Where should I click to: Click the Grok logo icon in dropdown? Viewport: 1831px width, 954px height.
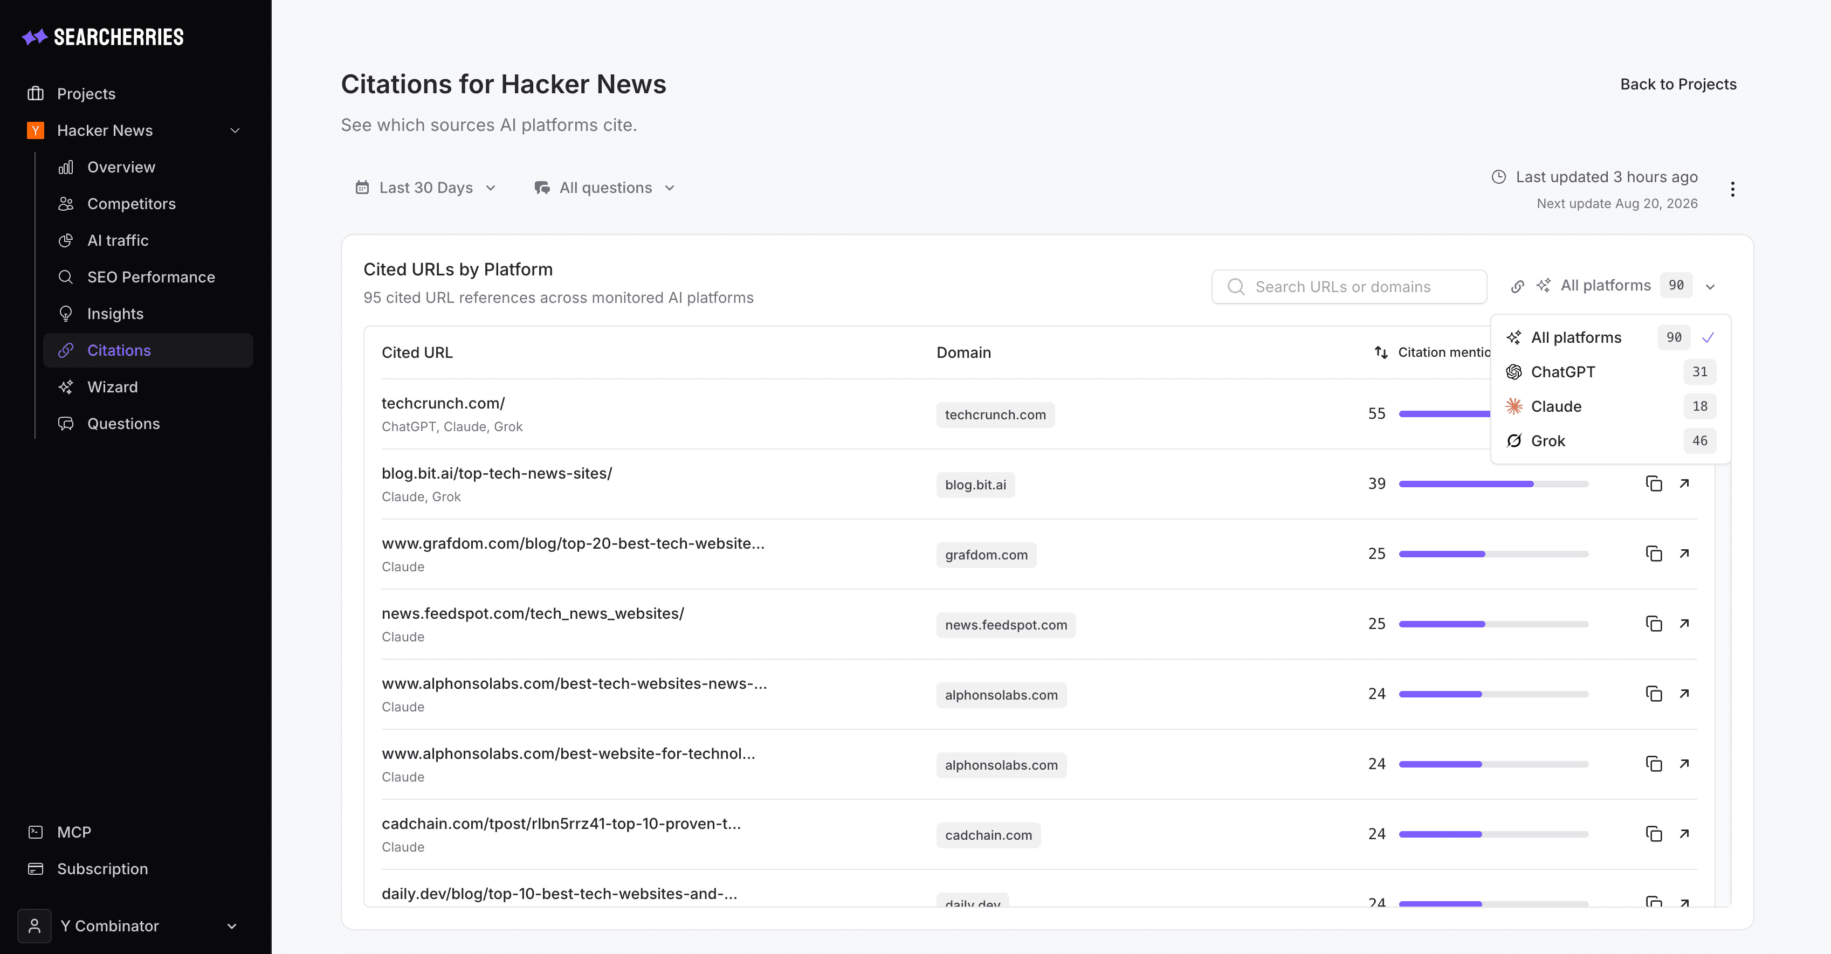(x=1514, y=441)
